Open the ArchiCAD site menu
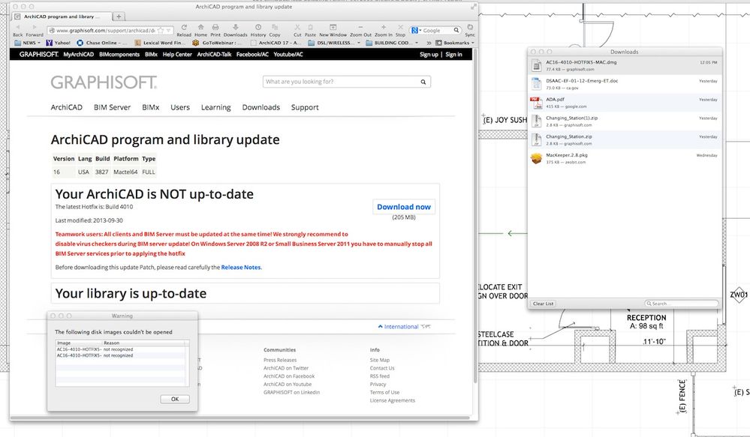This screenshot has height=437, width=750. click(67, 107)
